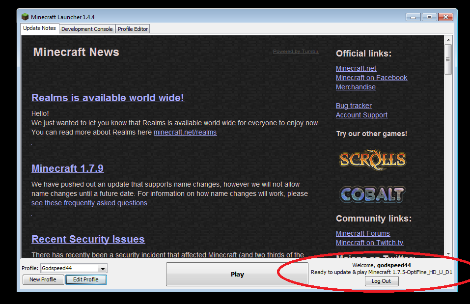Image resolution: width=470 pixels, height=304 pixels.
Task: Open the Update Notes tab
Action: (x=40, y=28)
